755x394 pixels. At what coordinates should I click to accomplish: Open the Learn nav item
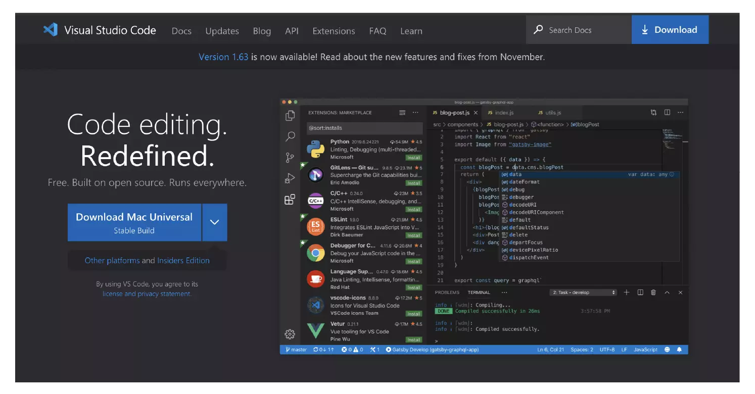(x=411, y=31)
